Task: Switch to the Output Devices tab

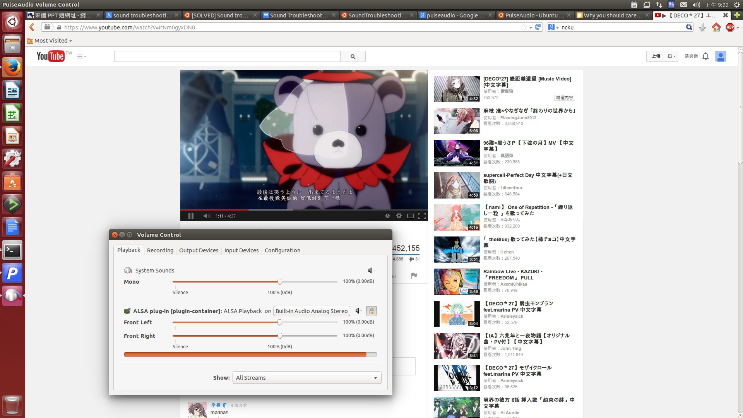Action: 199,250
